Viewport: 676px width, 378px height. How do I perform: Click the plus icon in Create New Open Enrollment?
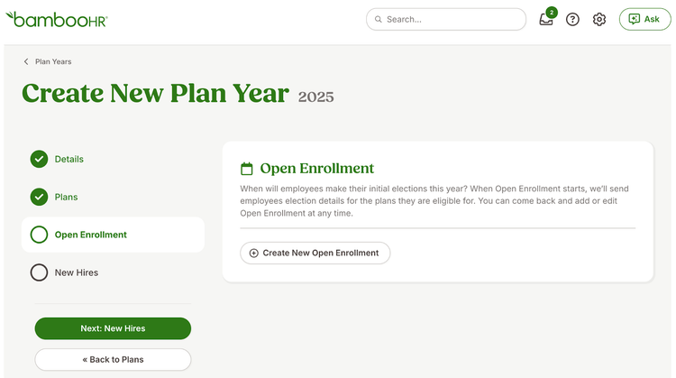point(254,254)
